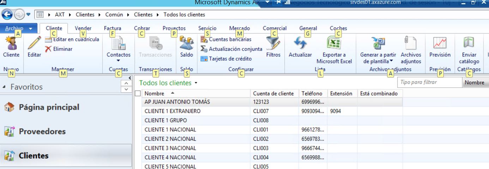Screen dimensions: 489x169
Task: Click the Favoritos down chevron button
Action: click(x=126, y=90)
